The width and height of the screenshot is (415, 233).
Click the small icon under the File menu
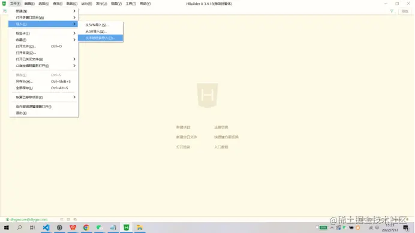point(5,11)
